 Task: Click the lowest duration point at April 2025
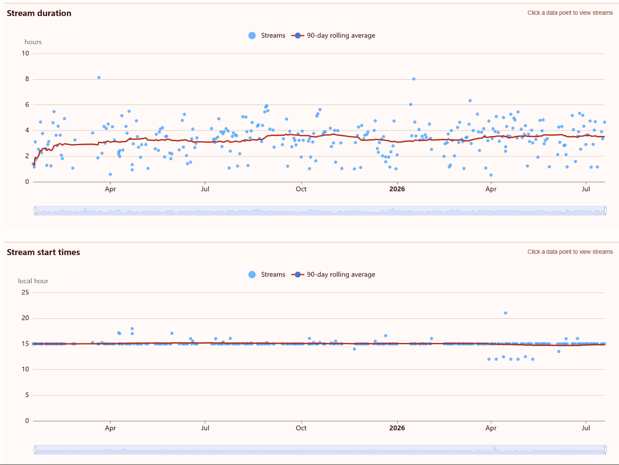(110, 174)
